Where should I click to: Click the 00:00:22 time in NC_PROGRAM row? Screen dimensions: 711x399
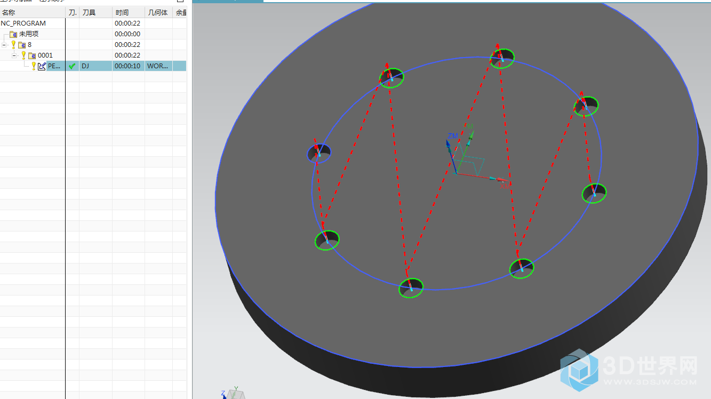(128, 23)
